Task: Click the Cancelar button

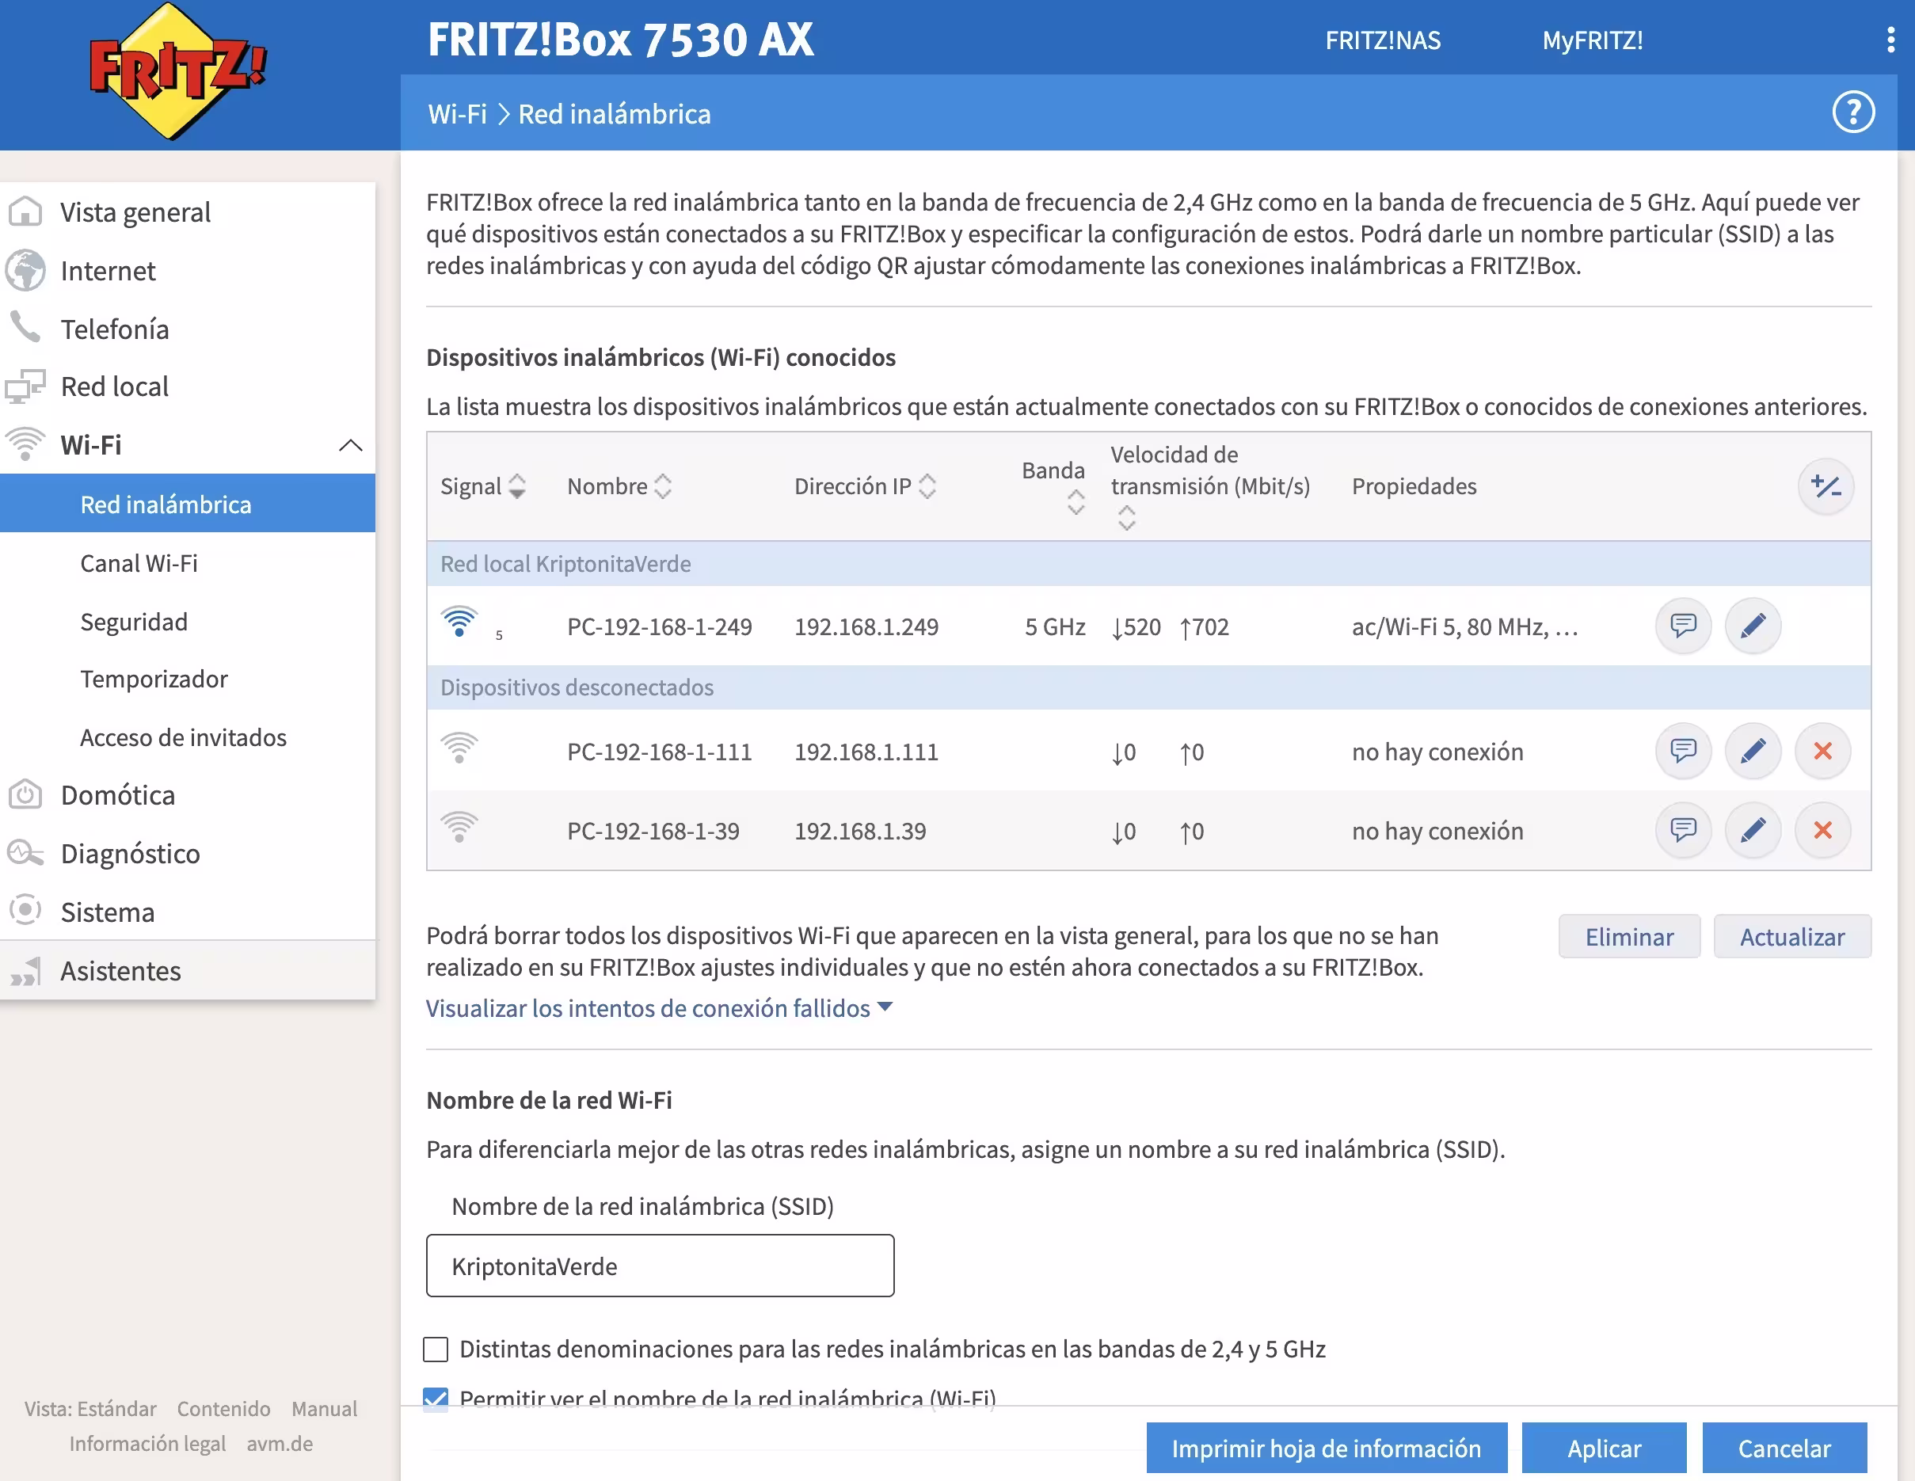Action: 1784,1448
